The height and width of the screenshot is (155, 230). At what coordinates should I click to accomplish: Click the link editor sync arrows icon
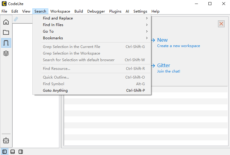(16, 19)
